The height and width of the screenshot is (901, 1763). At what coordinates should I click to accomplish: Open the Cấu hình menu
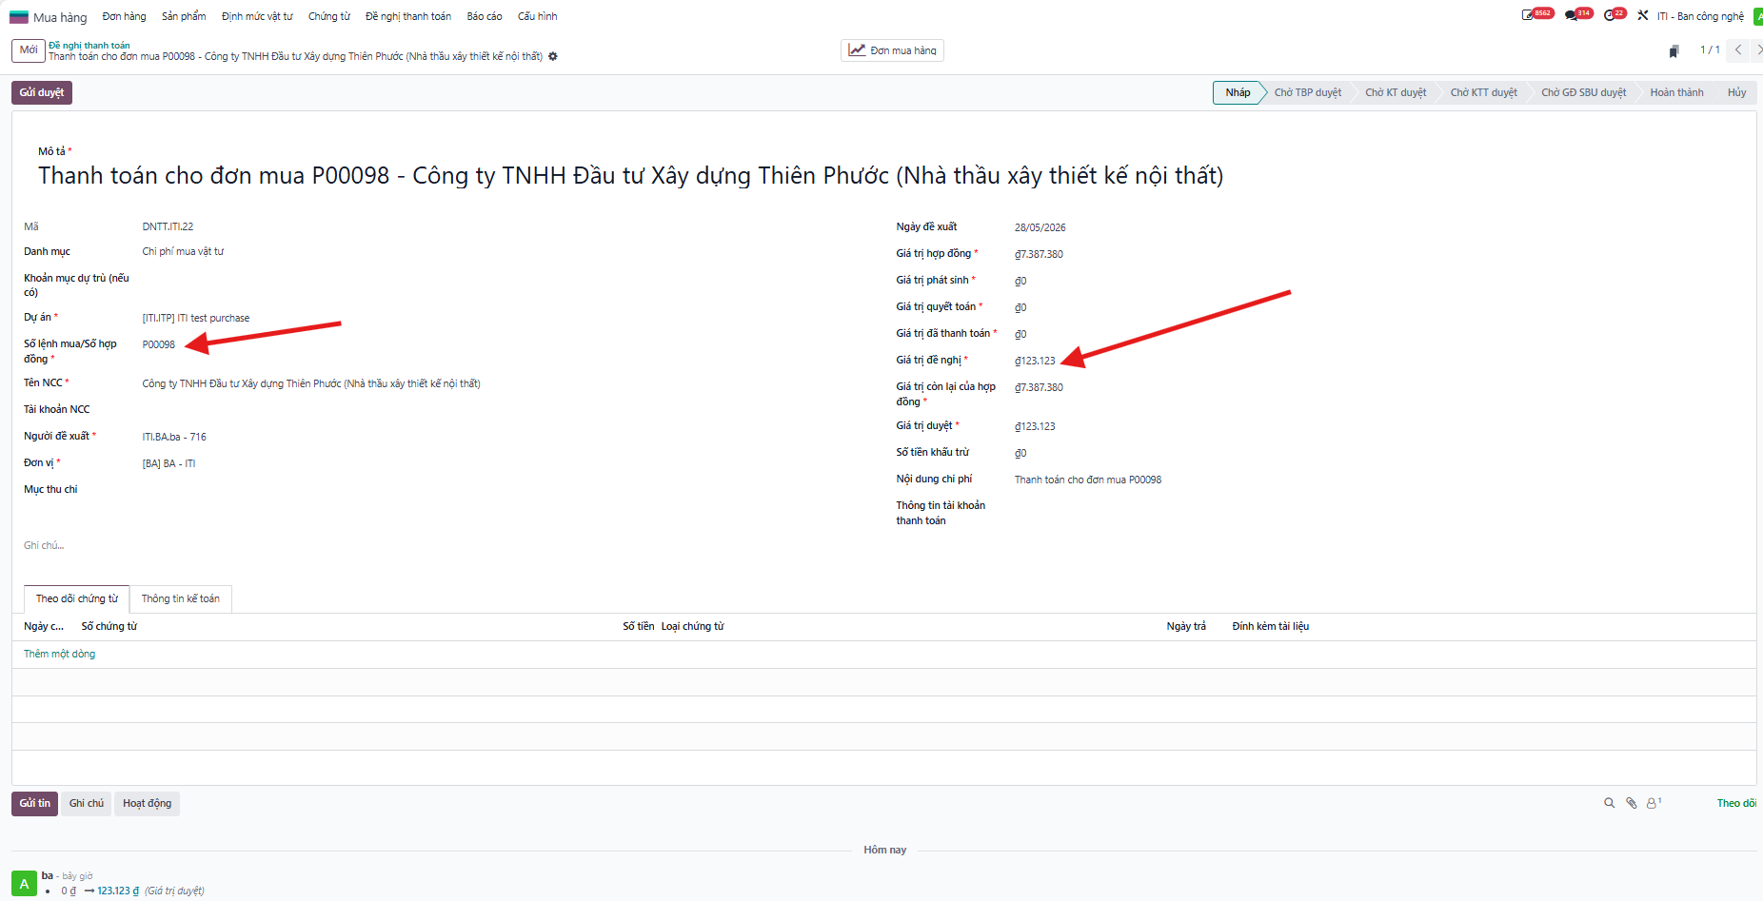538,16
